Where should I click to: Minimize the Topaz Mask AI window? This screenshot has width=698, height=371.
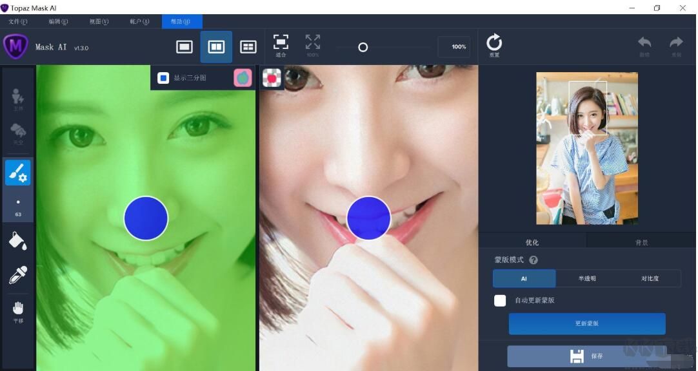point(632,8)
